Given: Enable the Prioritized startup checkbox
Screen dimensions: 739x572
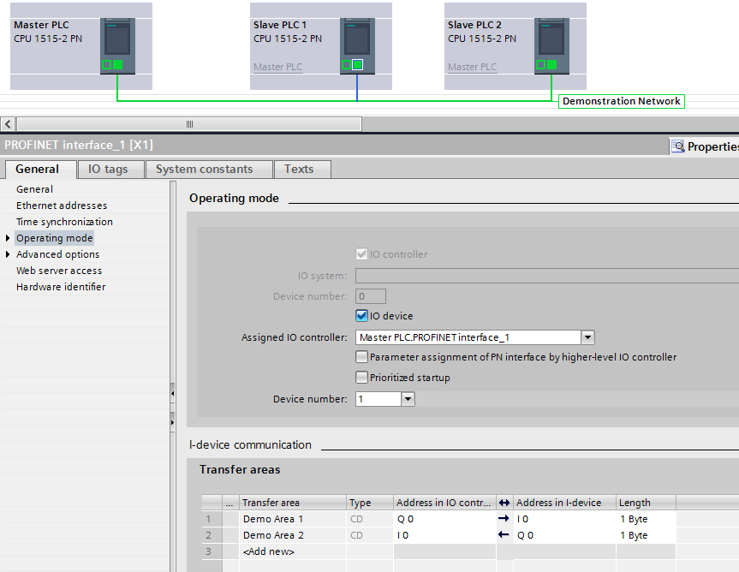Looking at the screenshot, I should pos(361,378).
